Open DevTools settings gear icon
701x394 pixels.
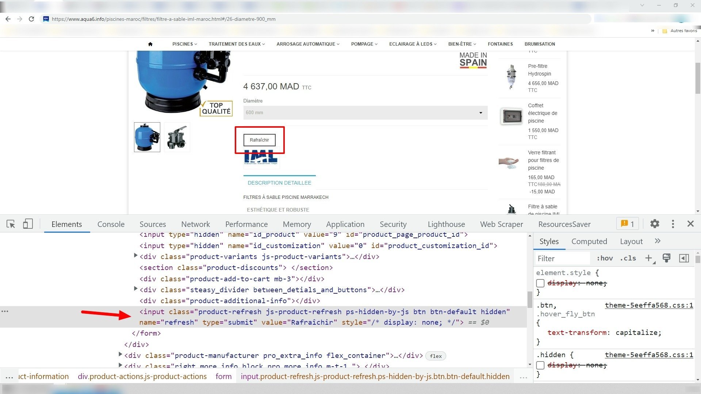[655, 224]
